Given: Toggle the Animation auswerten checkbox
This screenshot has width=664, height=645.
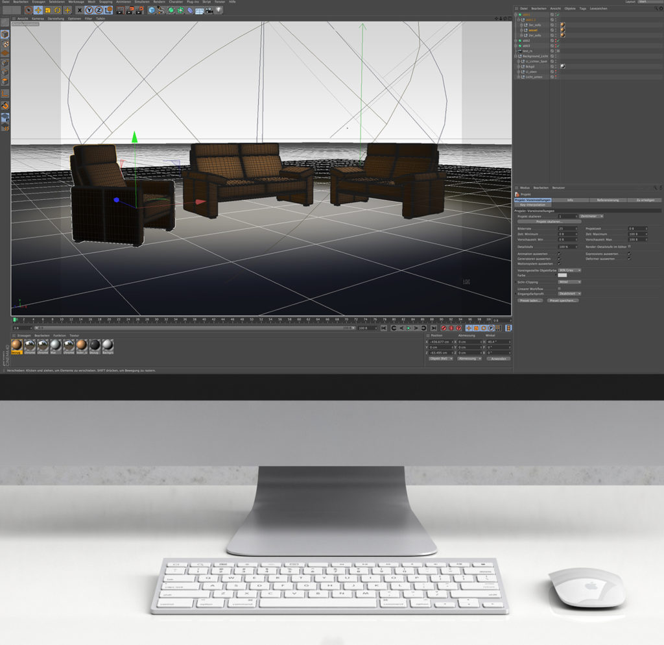Looking at the screenshot, I should (559, 254).
